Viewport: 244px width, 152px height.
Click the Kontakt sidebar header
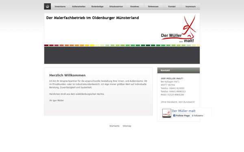click(x=179, y=71)
